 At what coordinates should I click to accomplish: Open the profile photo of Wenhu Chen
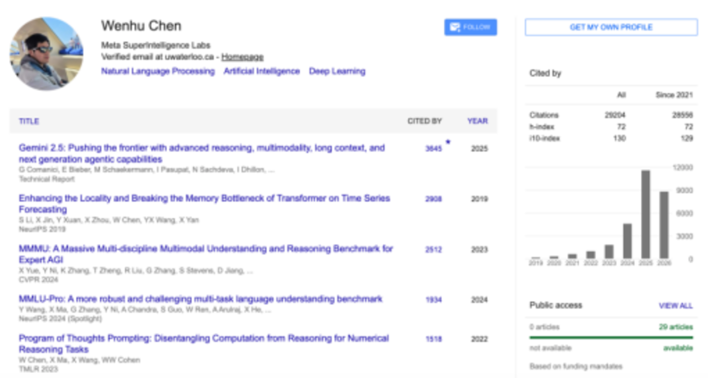[x=46, y=54]
